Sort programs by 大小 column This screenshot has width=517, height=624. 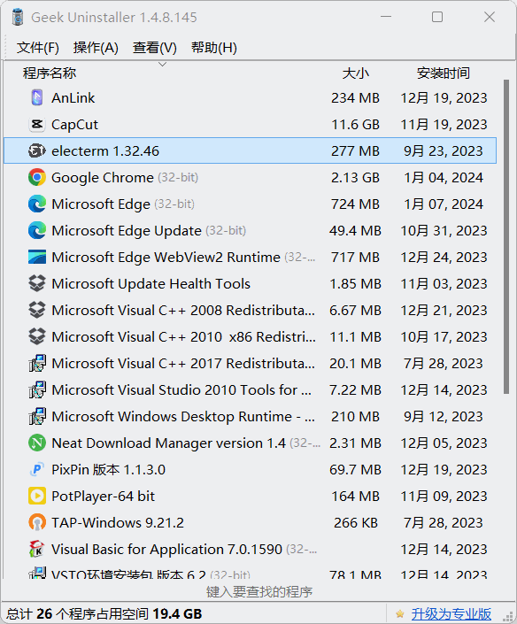click(355, 73)
